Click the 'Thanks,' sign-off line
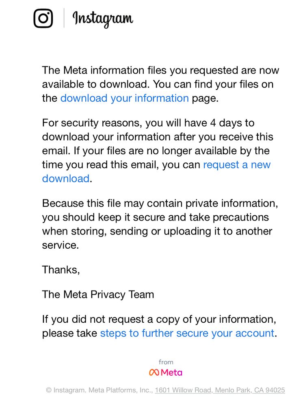This screenshot has width=305, height=407. point(61,270)
